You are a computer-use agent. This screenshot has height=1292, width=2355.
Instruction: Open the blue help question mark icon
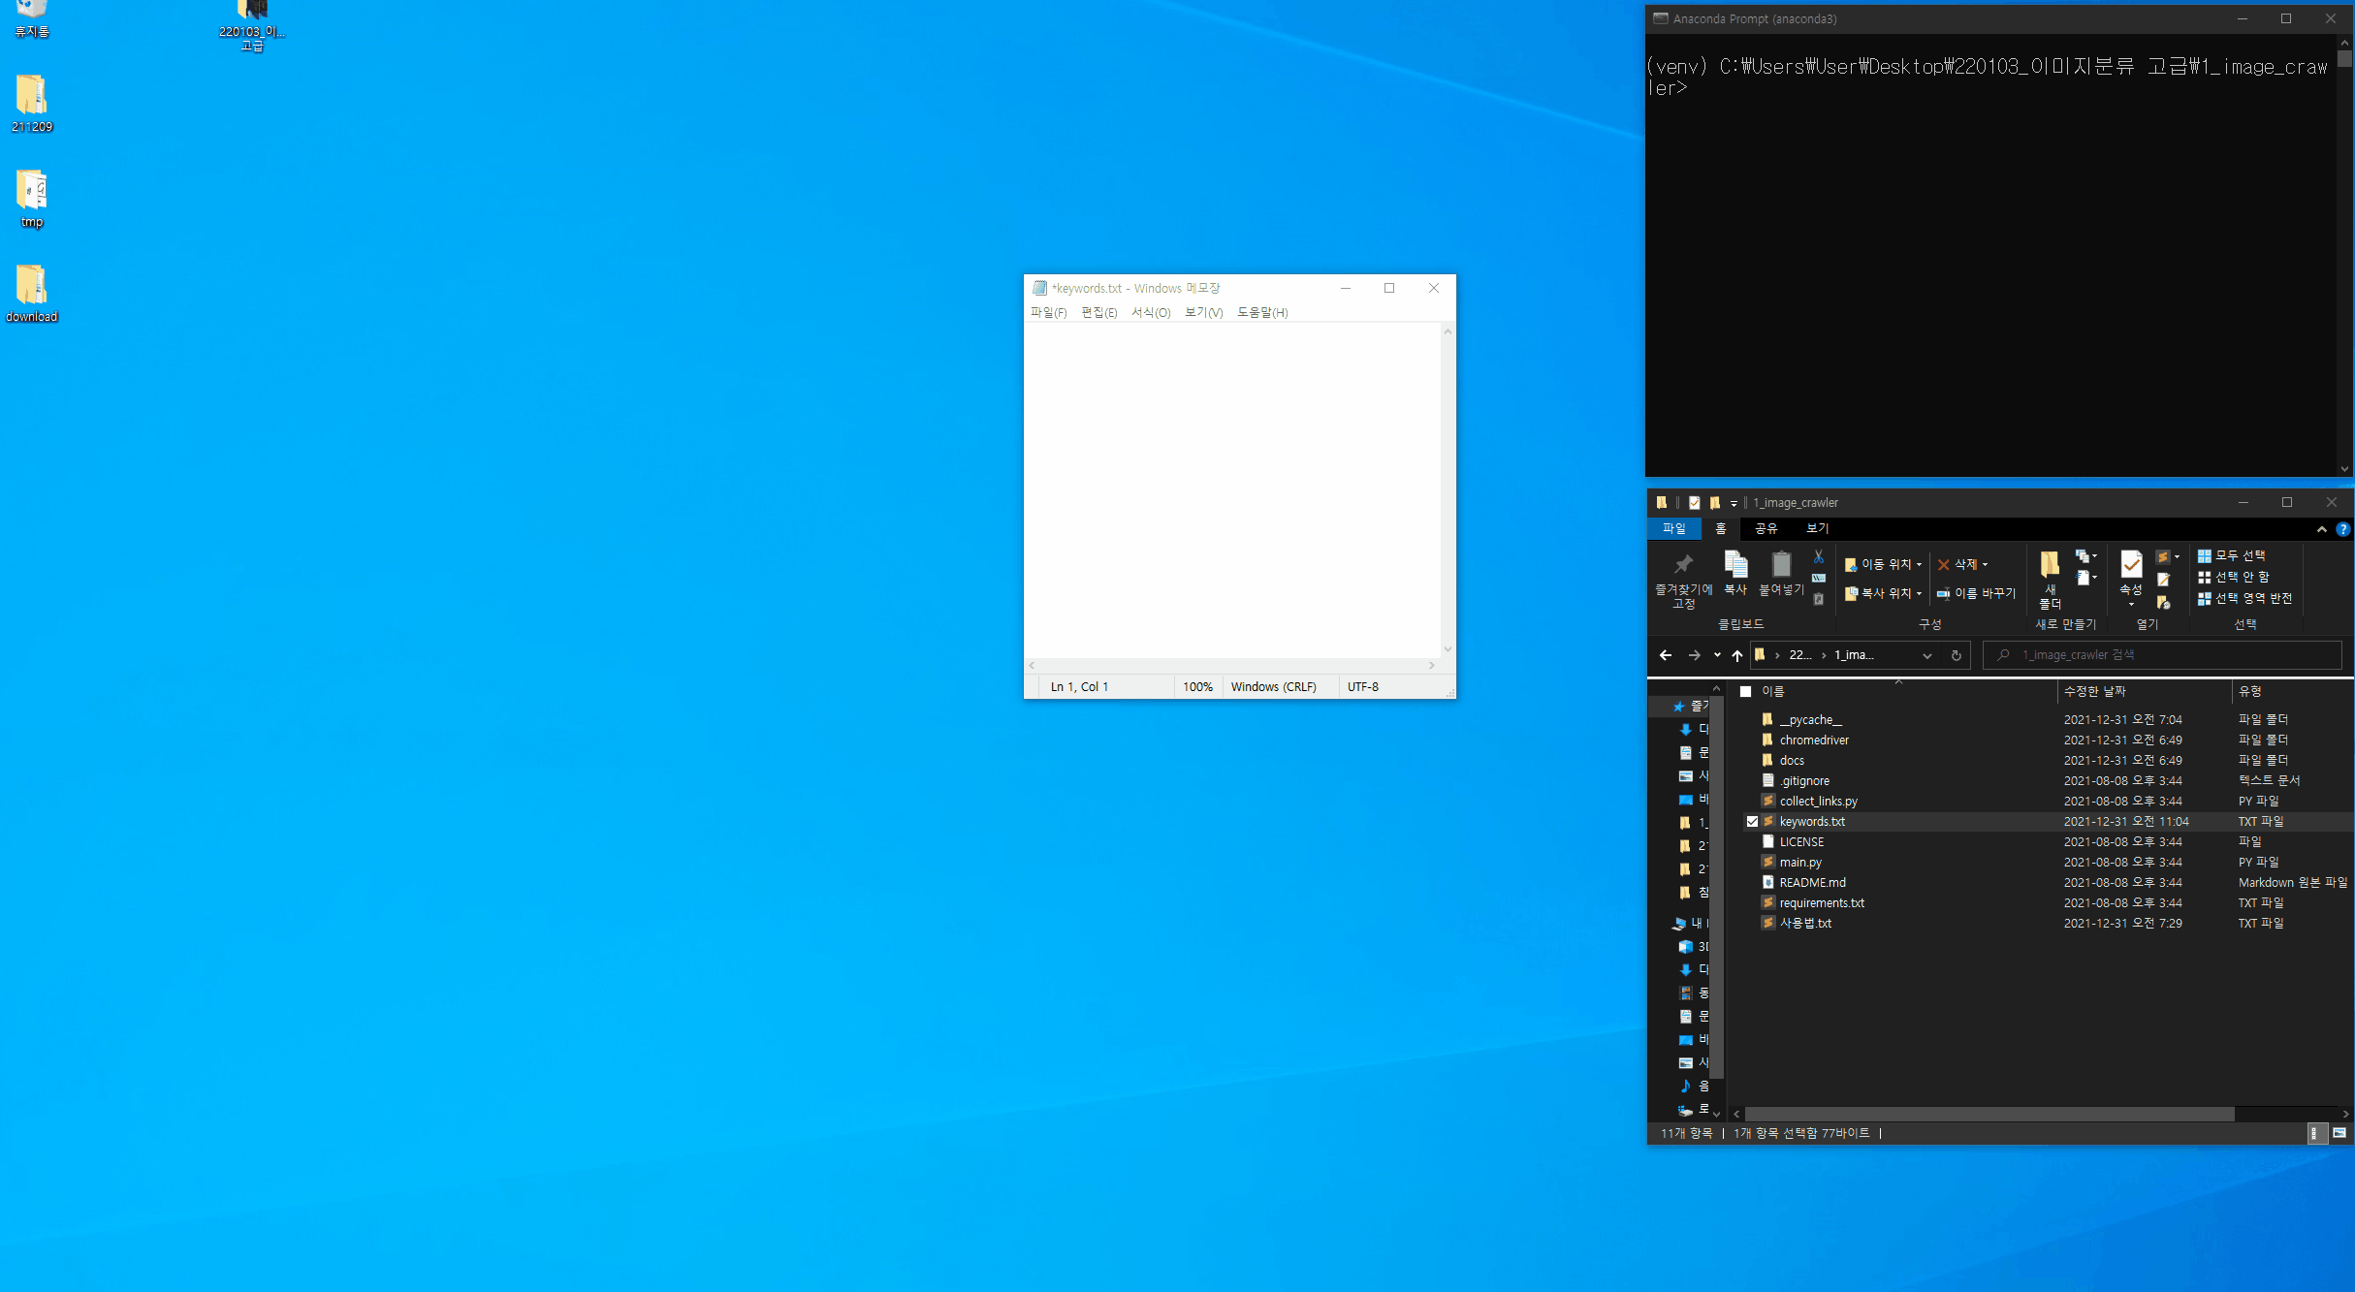point(2342,529)
